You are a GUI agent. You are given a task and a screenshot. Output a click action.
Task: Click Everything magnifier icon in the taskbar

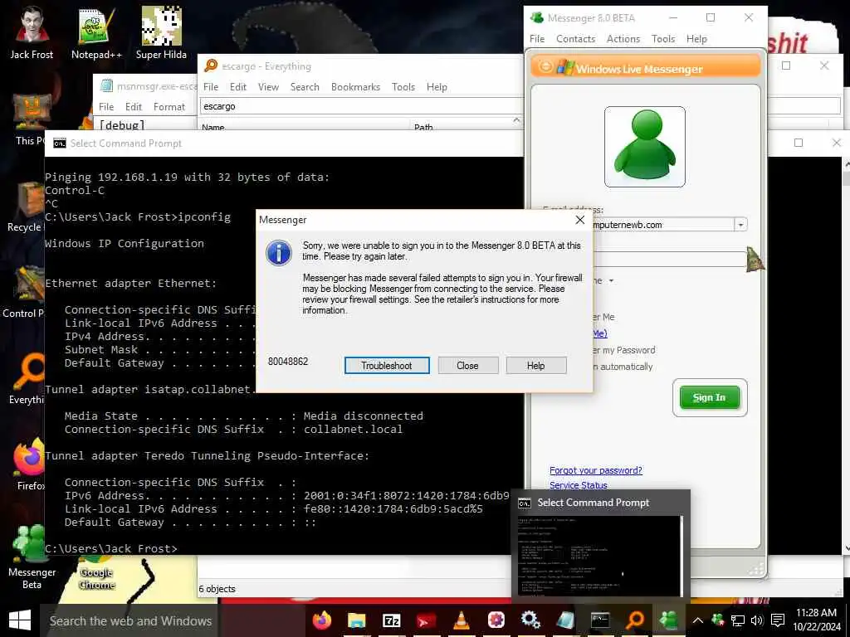pyautogui.click(x=634, y=620)
